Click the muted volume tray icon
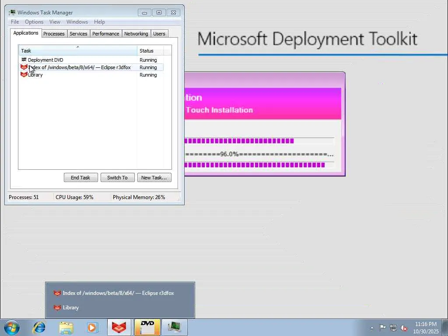 (404, 328)
